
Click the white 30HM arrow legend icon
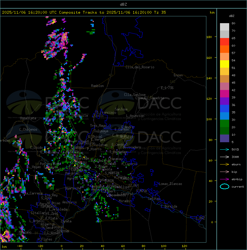(224, 157)
